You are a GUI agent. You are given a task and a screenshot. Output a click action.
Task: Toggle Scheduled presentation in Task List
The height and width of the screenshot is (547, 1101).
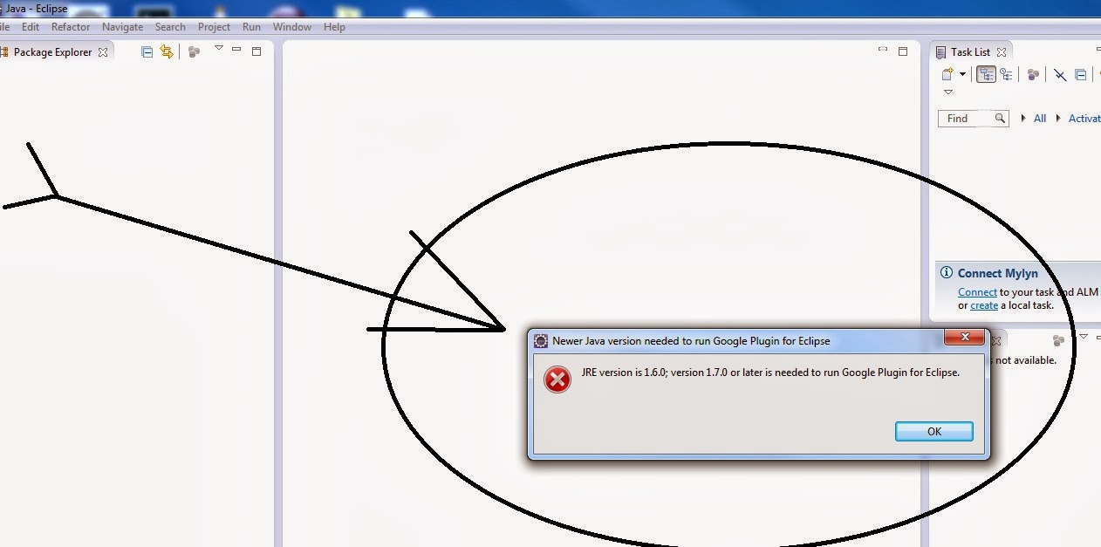[x=1006, y=75]
